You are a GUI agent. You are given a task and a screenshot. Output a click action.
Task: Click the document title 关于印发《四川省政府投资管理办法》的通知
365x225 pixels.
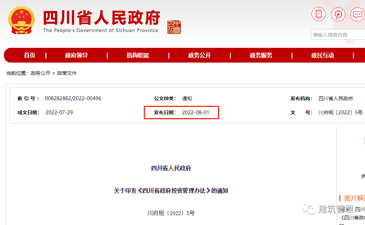tap(171, 191)
